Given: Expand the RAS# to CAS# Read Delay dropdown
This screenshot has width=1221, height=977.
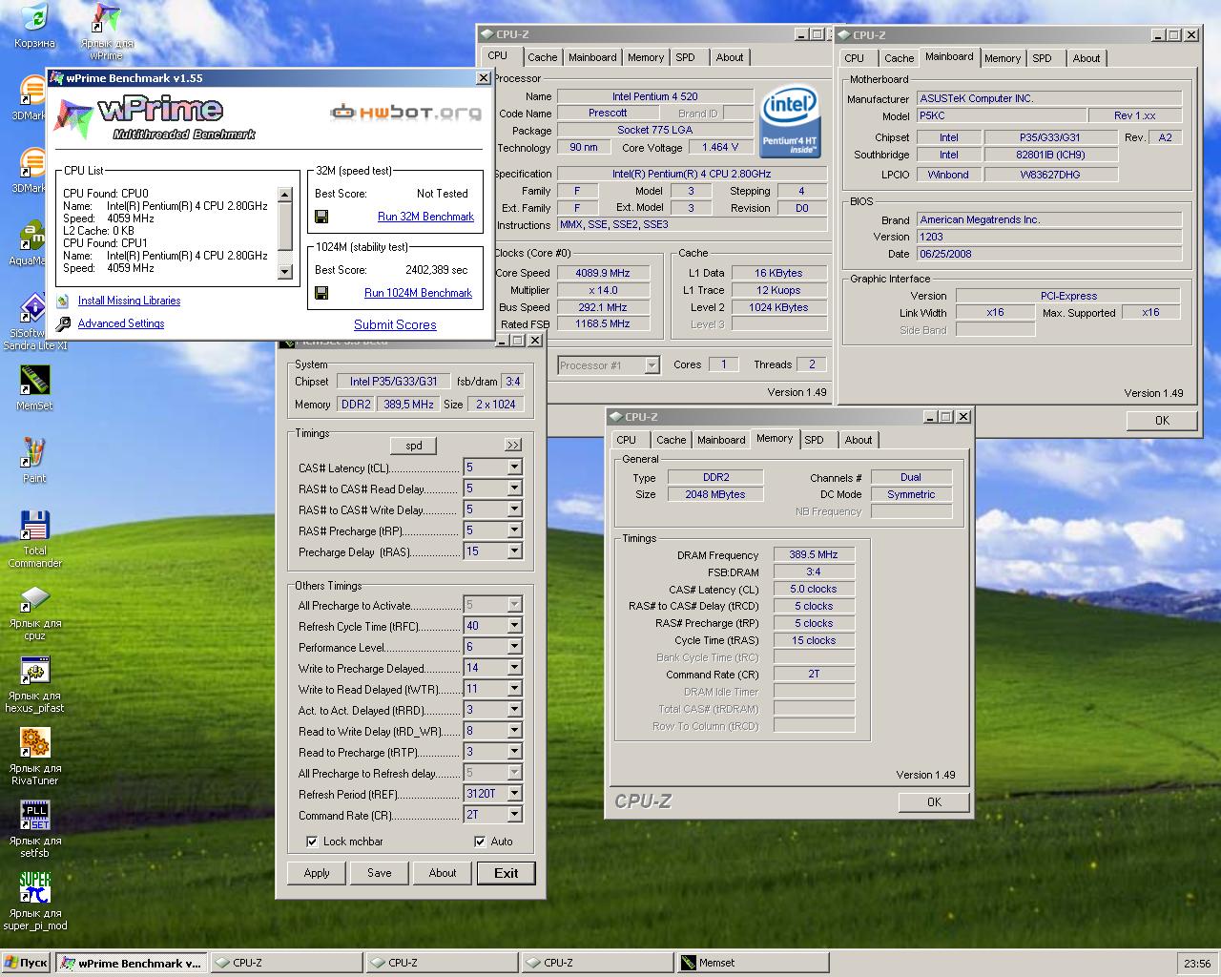Looking at the screenshot, I should click(514, 488).
